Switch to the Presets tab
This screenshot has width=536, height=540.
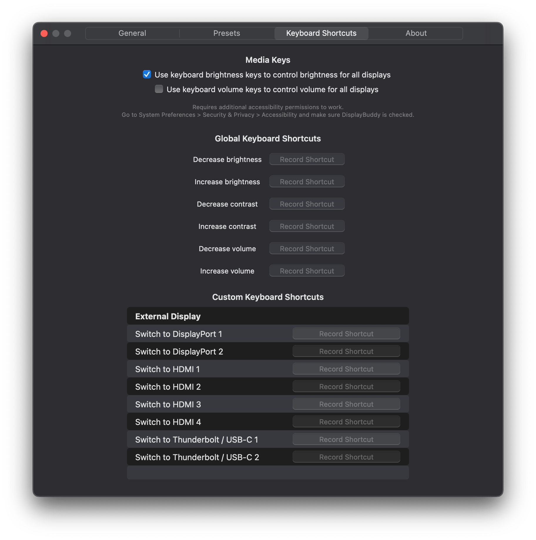pyautogui.click(x=227, y=33)
